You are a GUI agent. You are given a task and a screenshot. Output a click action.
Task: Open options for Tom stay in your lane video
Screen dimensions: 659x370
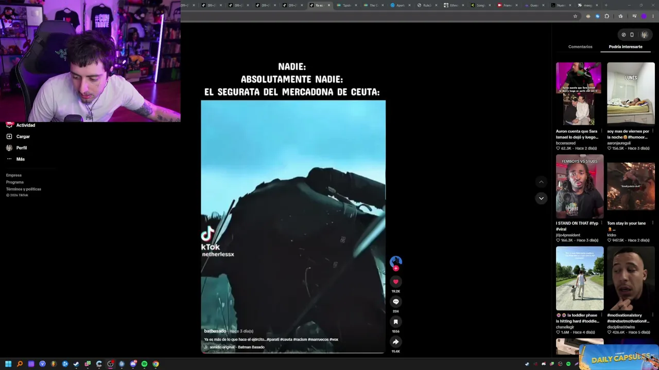coord(652,223)
